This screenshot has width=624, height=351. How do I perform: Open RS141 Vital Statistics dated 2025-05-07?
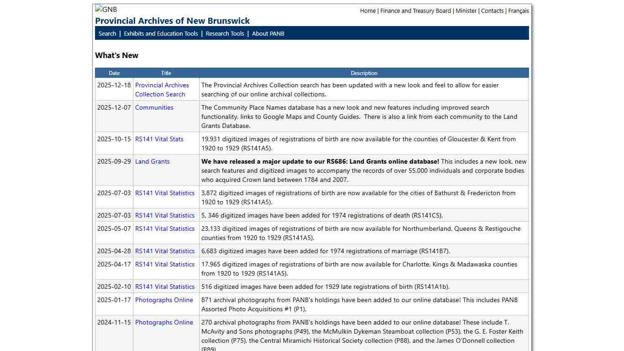[x=164, y=229]
